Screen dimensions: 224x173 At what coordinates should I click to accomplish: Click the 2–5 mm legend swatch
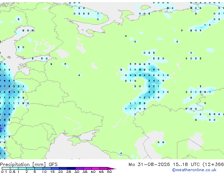pos(30,168)
